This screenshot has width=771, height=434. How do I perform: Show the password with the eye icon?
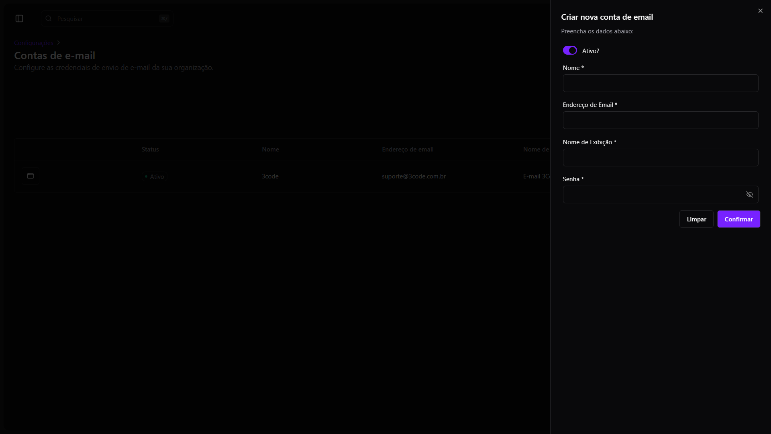click(x=749, y=194)
